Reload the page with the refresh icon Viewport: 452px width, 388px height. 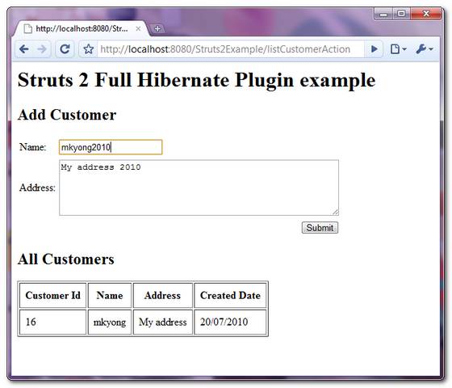click(x=65, y=49)
